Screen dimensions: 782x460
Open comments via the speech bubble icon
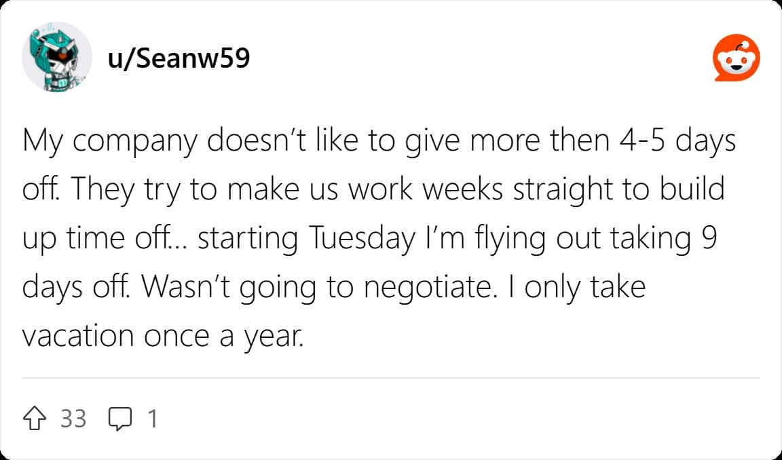[120, 419]
